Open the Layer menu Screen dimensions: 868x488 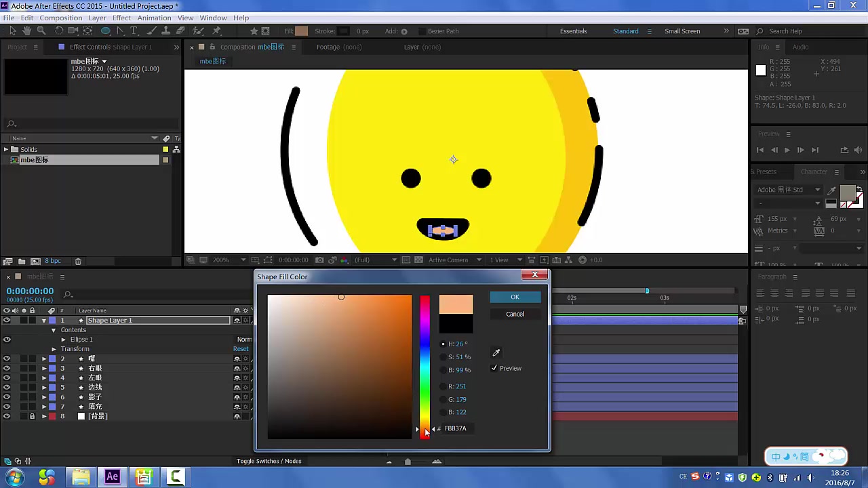coord(97,18)
